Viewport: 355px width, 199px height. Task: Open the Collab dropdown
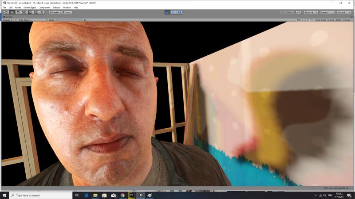pyautogui.click(x=287, y=12)
